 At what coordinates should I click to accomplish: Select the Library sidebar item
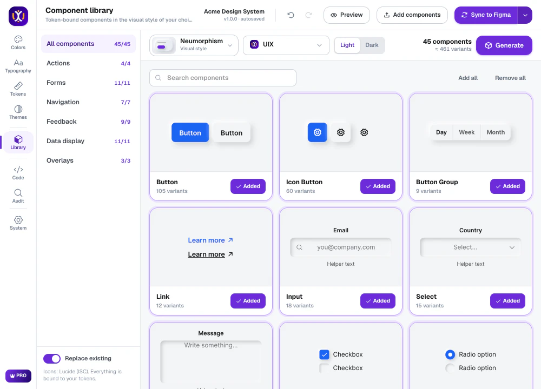18,143
